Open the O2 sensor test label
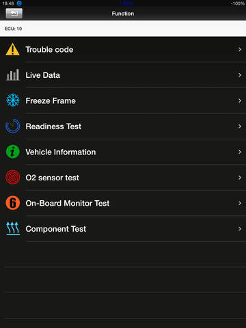 pos(53,178)
